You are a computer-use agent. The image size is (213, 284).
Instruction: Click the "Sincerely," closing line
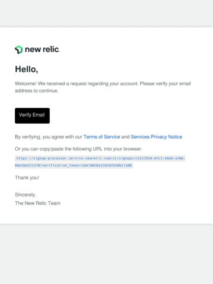pos(25,195)
